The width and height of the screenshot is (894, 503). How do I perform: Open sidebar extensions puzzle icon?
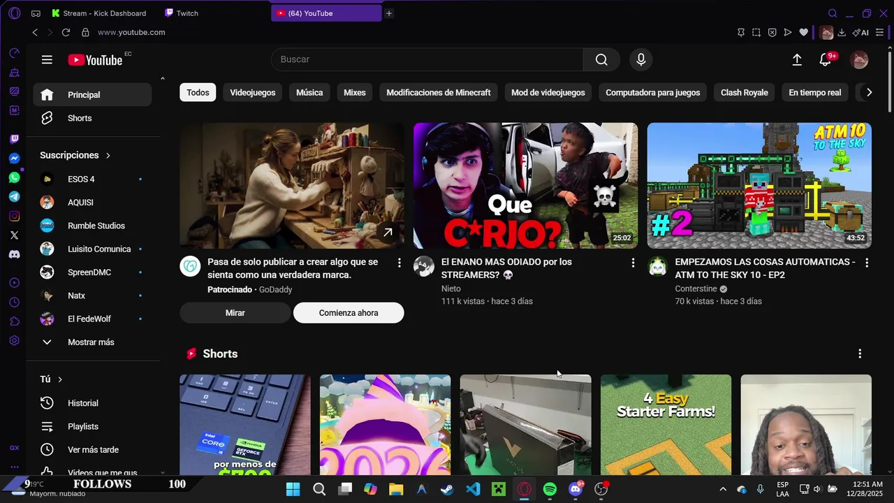tap(14, 321)
